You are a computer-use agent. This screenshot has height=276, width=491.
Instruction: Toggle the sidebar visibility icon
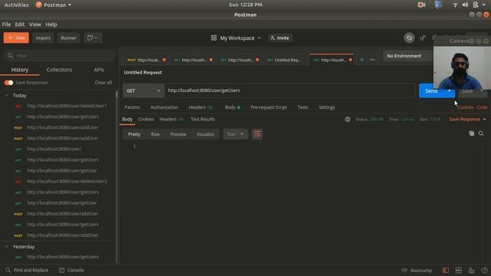point(446,271)
